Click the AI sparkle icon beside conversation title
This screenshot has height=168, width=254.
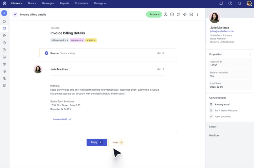tap(15, 15)
